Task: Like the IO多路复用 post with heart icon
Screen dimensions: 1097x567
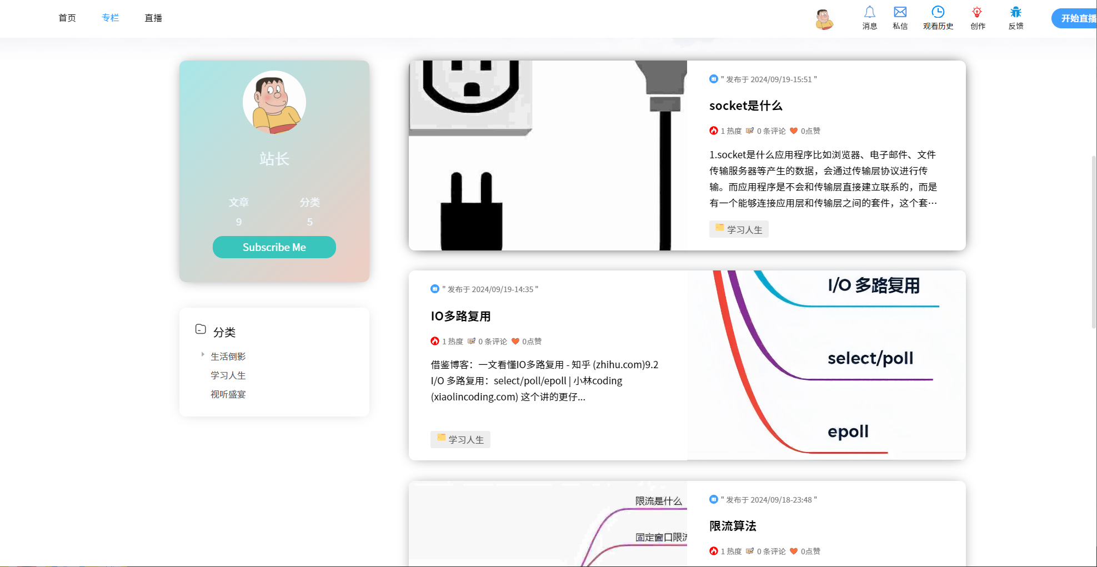Action: coord(515,342)
